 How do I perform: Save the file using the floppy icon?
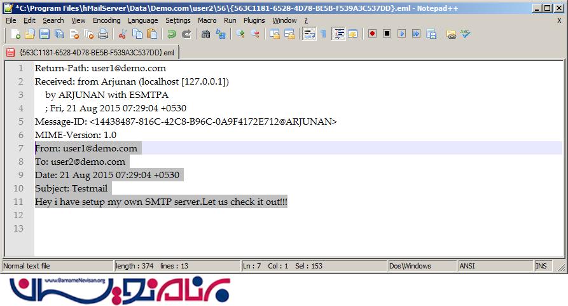[x=44, y=34]
